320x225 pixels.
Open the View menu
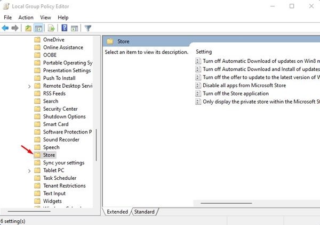point(45,18)
